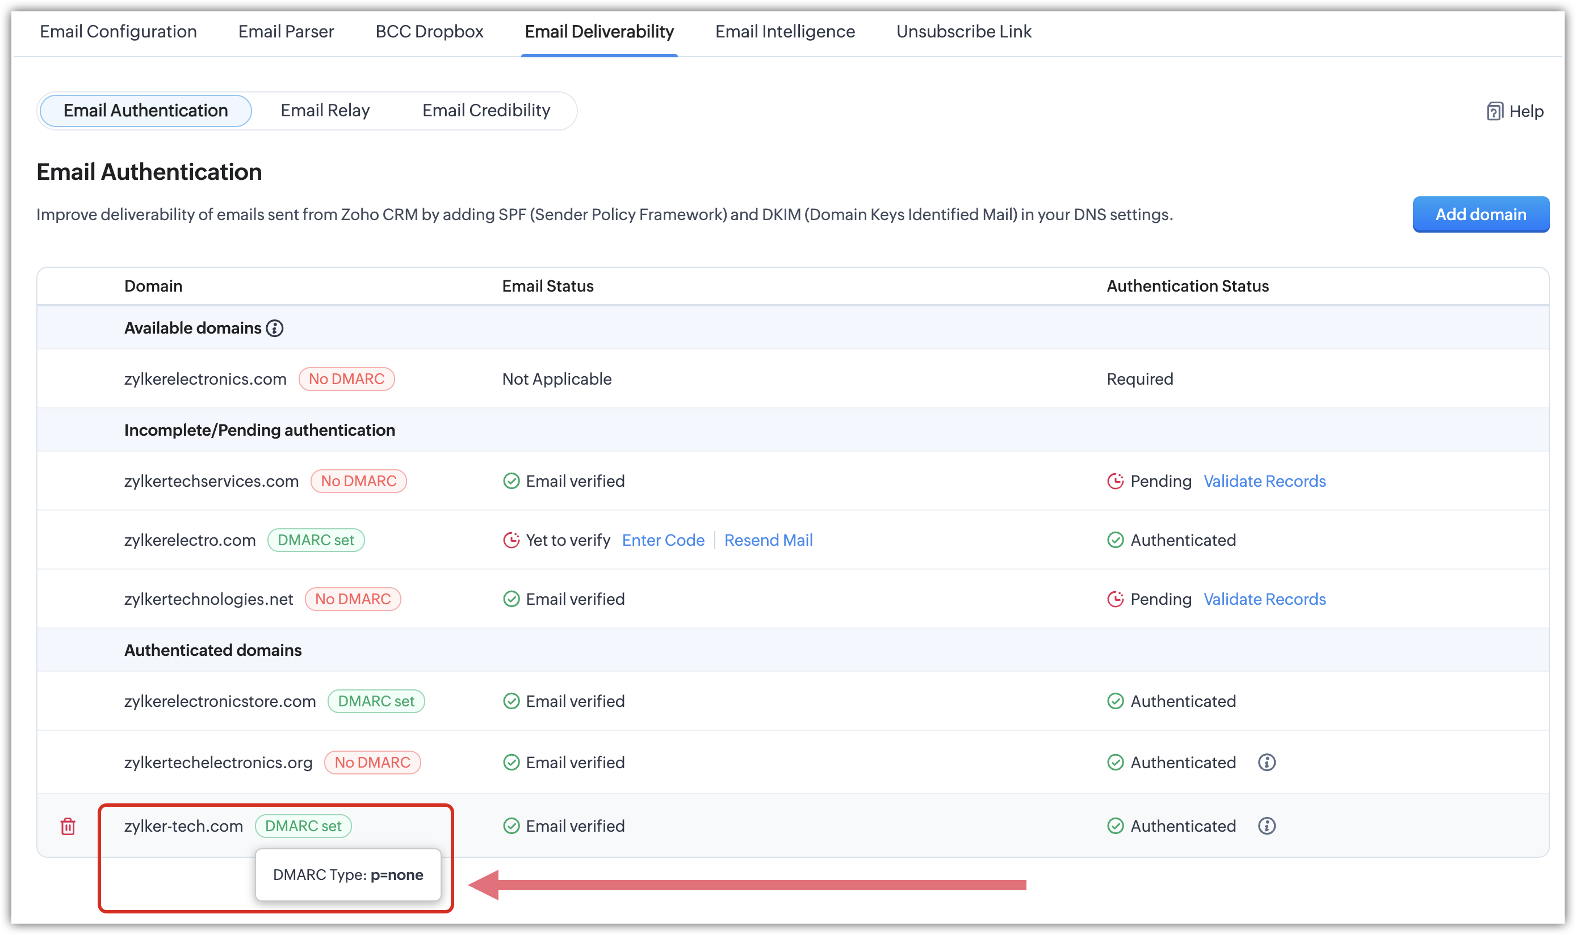Open the Unsubscribe Link tab
The width and height of the screenshot is (1576, 935).
pos(963,32)
